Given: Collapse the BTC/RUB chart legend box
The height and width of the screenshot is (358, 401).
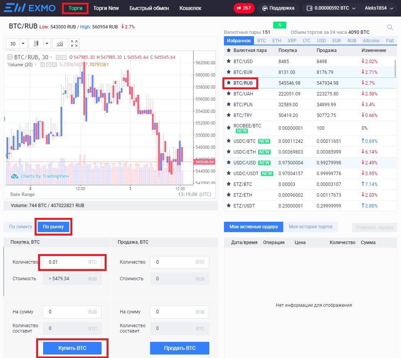Looking at the screenshot, I should coord(10,57).
